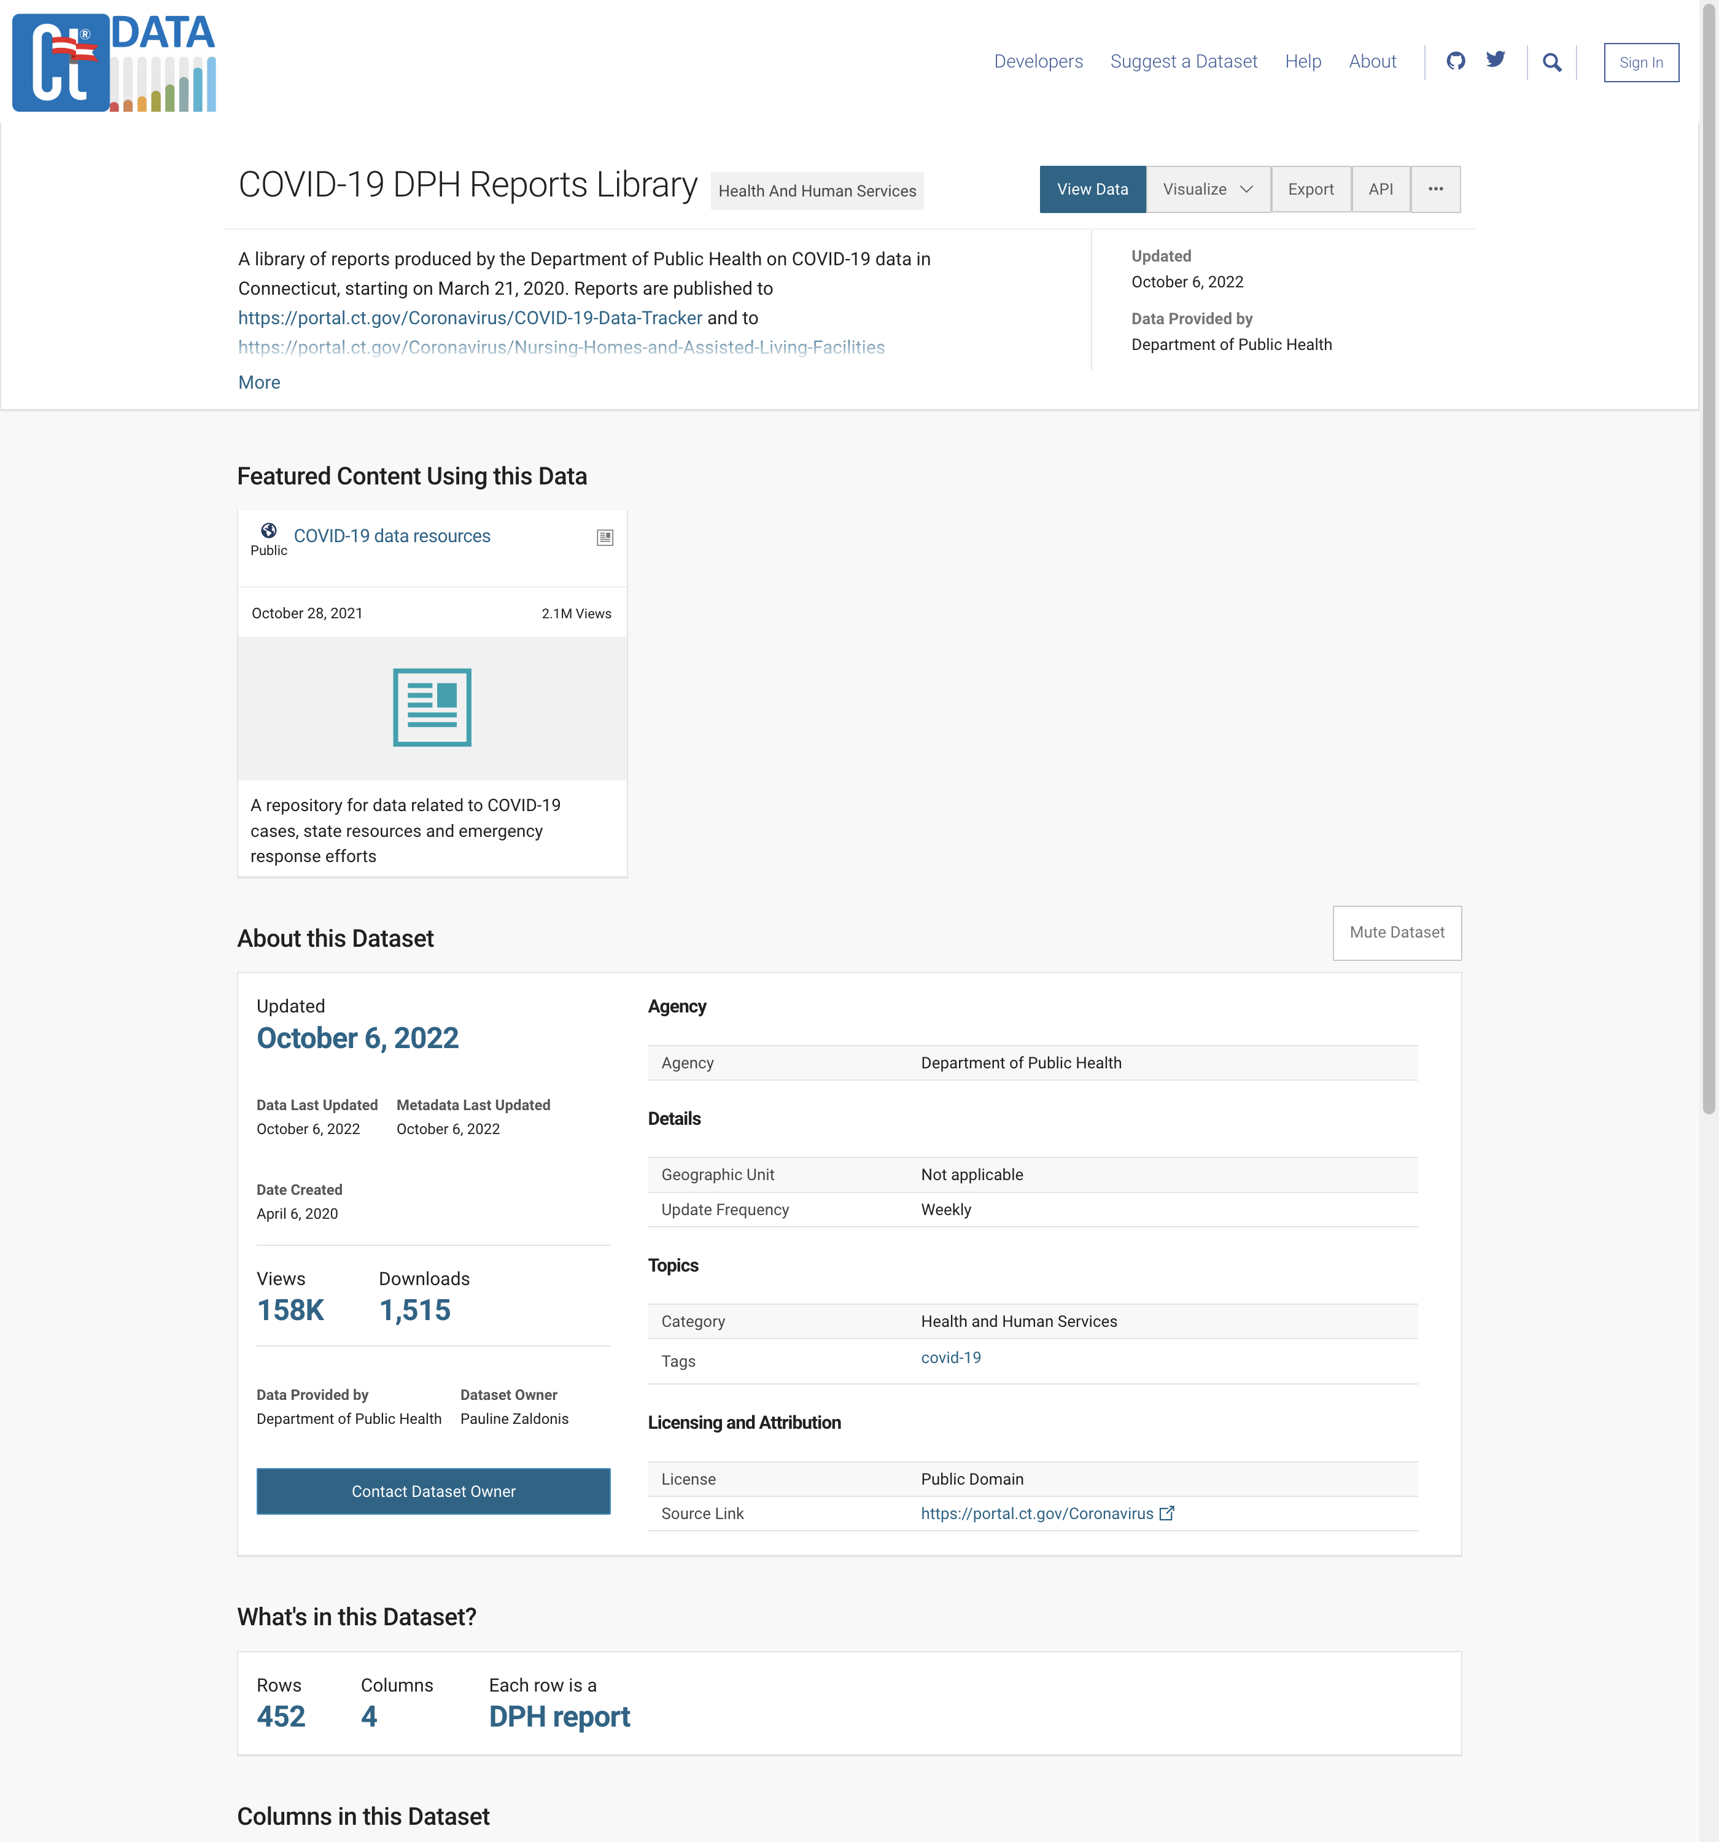This screenshot has width=1719, height=1842.
Task: Click the CT Data logo
Action: click(114, 63)
